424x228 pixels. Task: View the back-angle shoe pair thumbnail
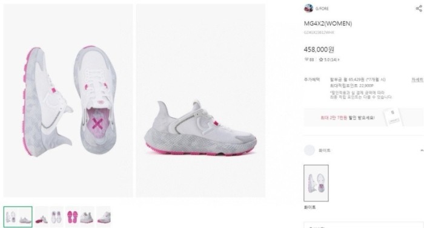click(x=87, y=217)
